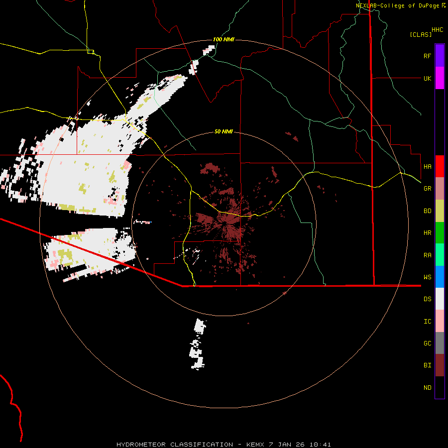Click the HYDROMETEOR CLASSIFICATION title text

coord(175,445)
